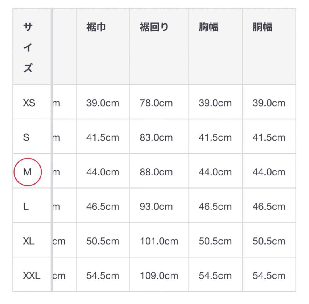Click the 39.0cm 胸幅 cell for XS
309x304 pixels.
click(215, 103)
